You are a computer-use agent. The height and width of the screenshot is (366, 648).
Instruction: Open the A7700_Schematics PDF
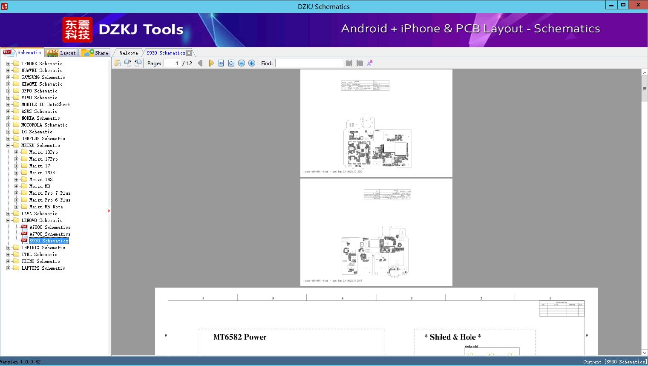point(50,234)
